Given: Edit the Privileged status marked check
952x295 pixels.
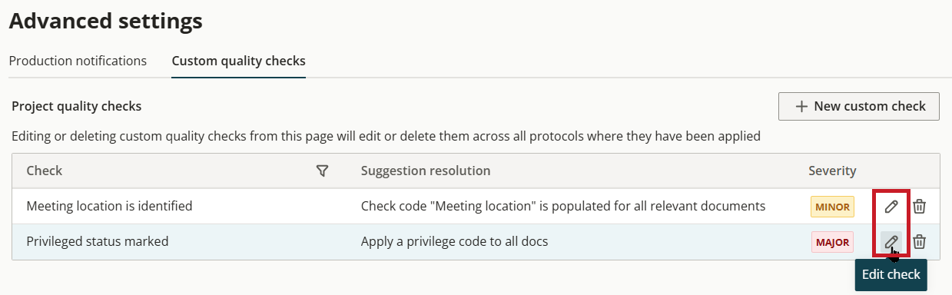Looking at the screenshot, I should coord(891,242).
